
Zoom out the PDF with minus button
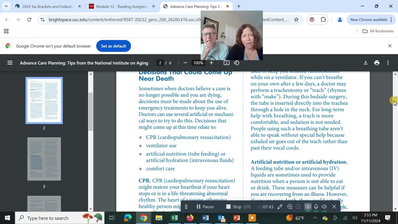[x=185, y=63]
